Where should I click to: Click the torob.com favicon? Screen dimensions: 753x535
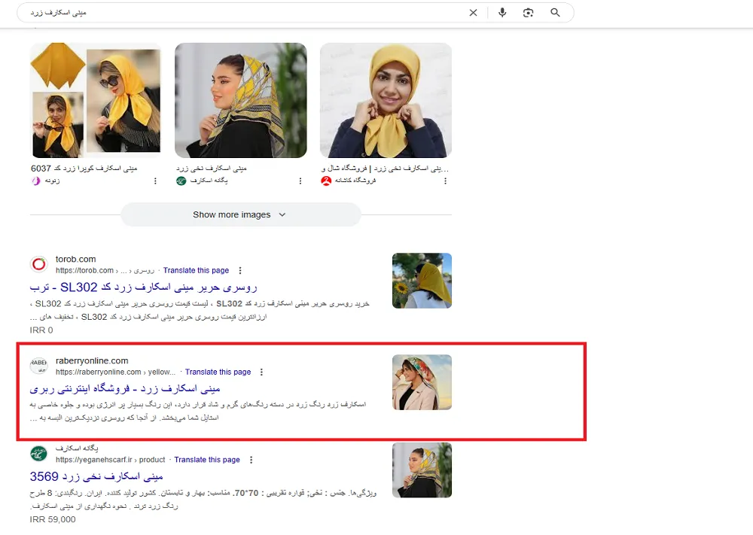(x=39, y=264)
